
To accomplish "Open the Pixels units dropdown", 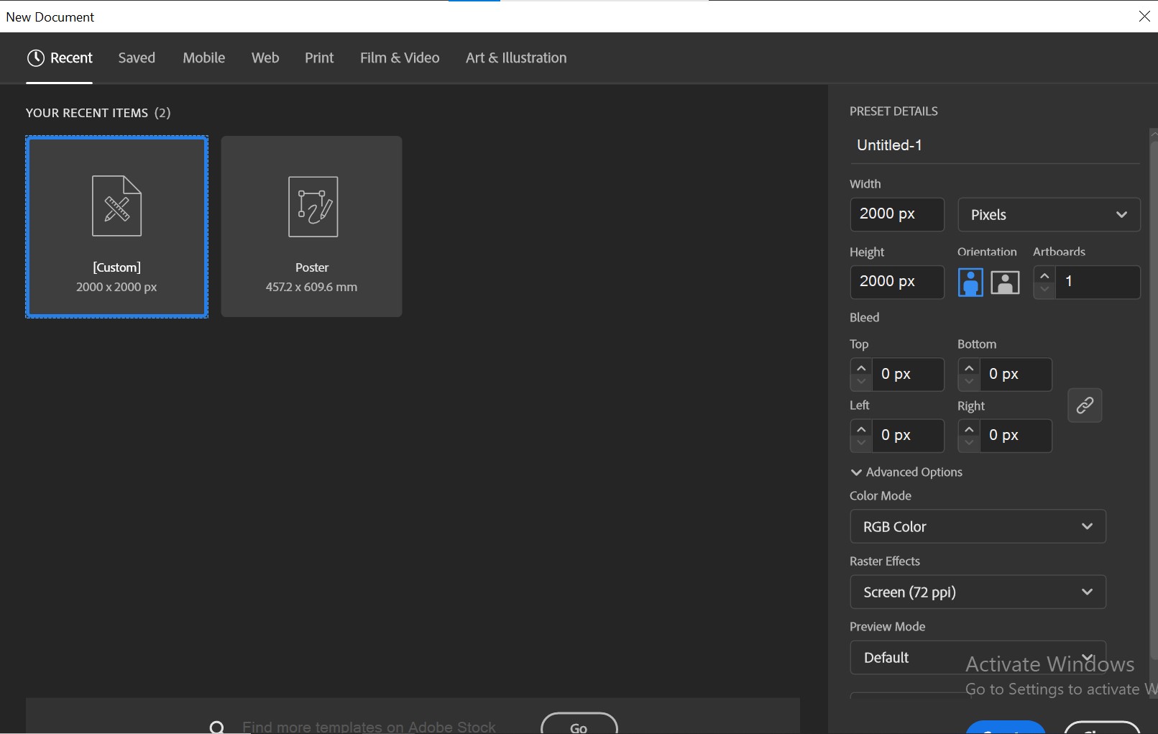I will [x=1049, y=215].
